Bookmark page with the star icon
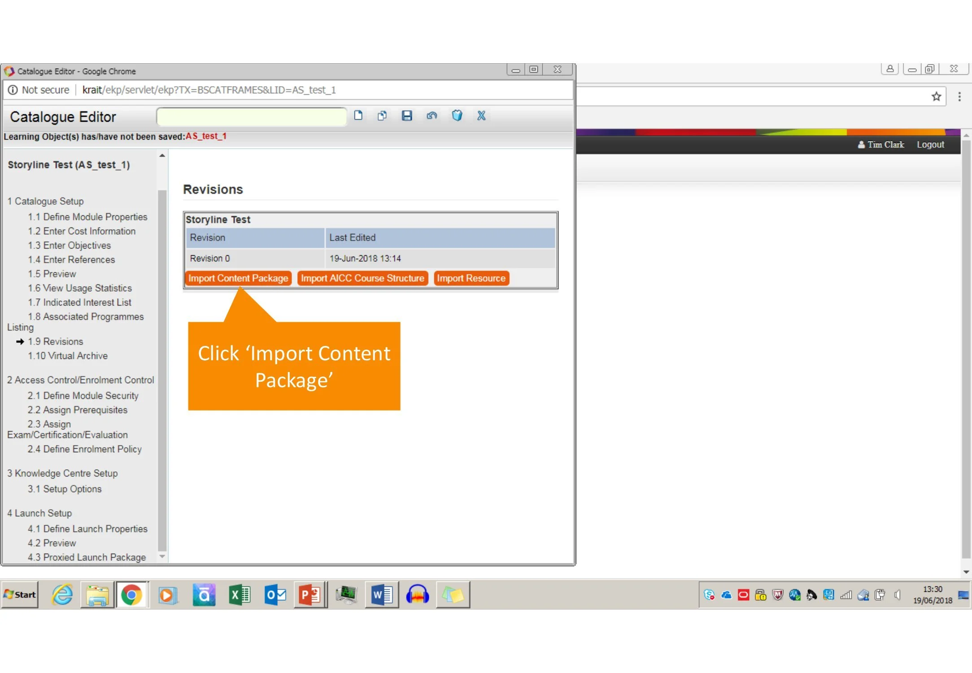The height and width of the screenshot is (673, 972). coord(936,96)
